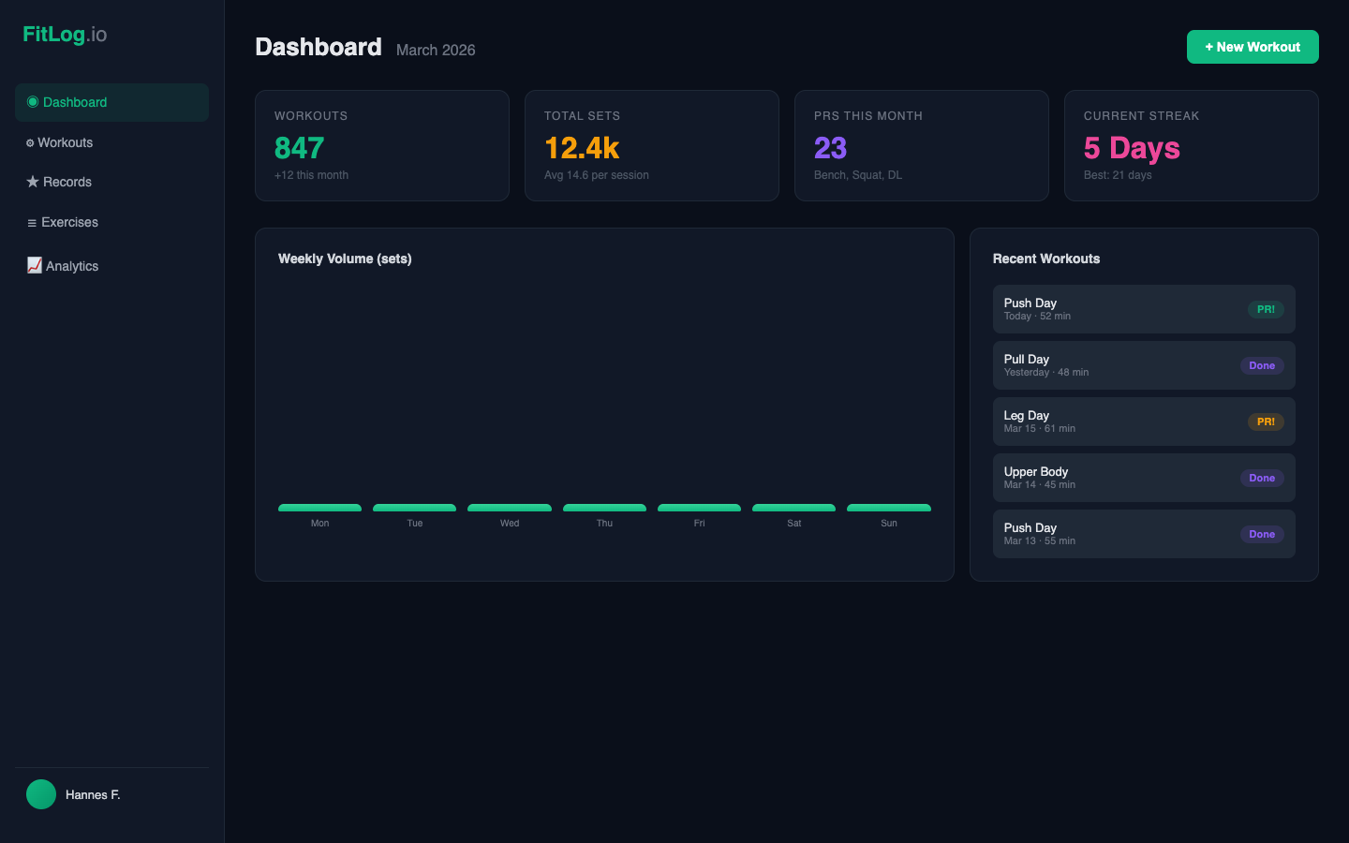Image resolution: width=1349 pixels, height=843 pixels.
Task: Go to the Analytics section
Action: coord(72,266)
